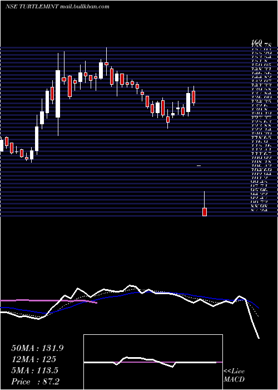Click the Price : 87.2 label
The image size is (278, 390).
coord(35,382)
